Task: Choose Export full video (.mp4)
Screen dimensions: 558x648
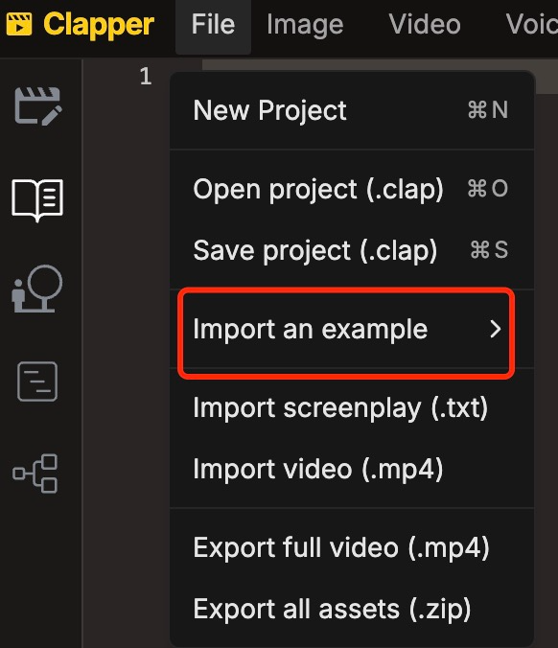Action: pos(351,548)
